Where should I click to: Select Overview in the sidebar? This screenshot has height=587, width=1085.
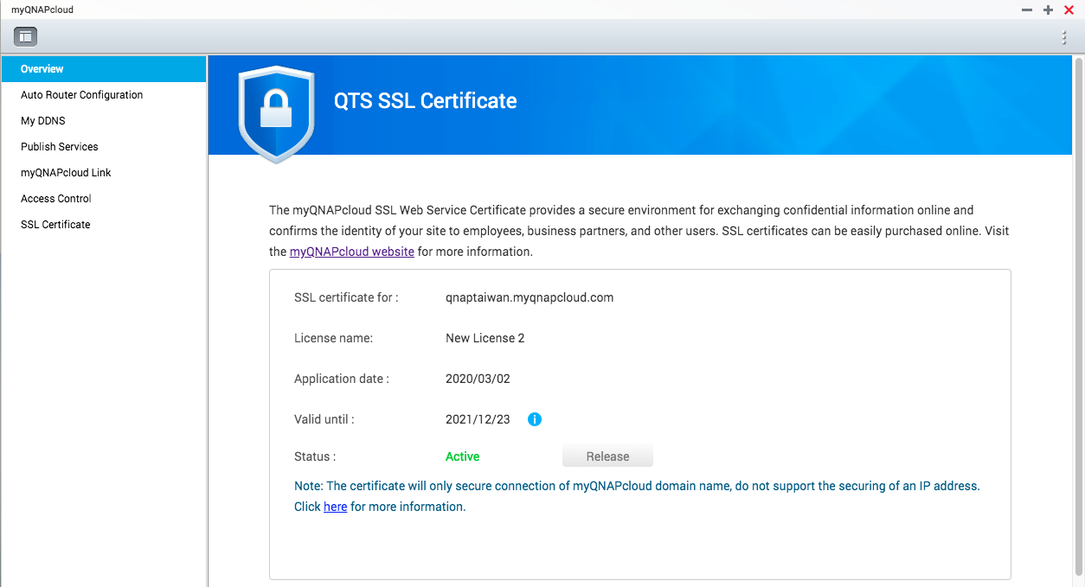pos(42,69)
